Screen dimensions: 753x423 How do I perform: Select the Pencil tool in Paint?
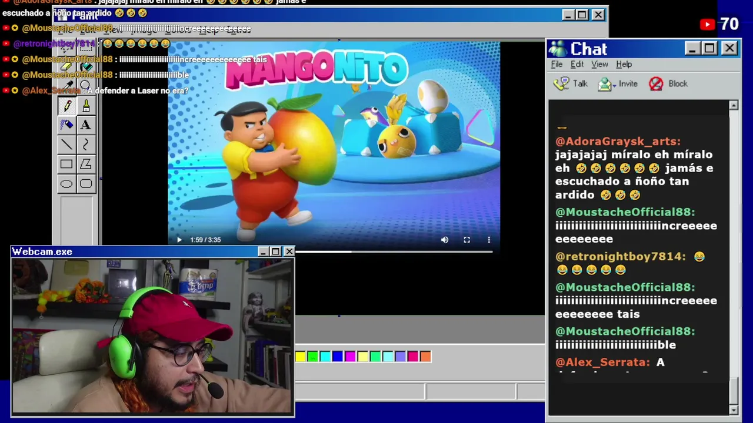pos(66,106)
